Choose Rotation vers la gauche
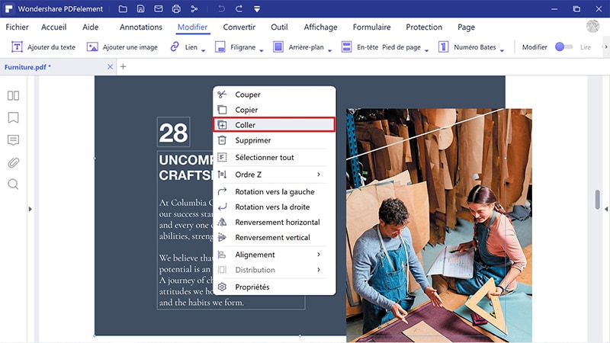The image size is (610, 343). [x=274, y=191]
